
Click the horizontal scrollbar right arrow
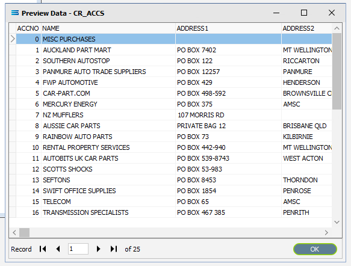pyautogui.click(x=326, y=233)
